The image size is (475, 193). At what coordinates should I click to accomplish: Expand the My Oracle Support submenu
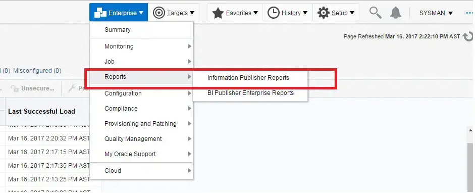coord(141,154)
